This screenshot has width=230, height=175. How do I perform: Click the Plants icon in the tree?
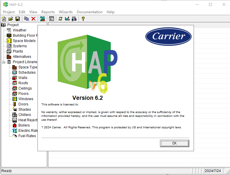9,51
